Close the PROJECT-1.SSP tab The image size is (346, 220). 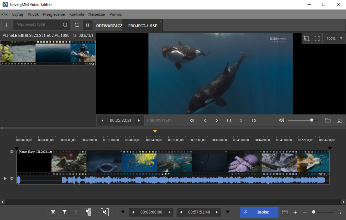click(x=161, y=21)
